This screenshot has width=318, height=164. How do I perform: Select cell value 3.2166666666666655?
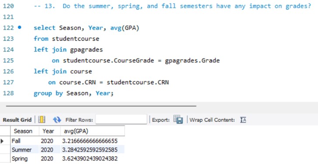[x=93, y=141]
